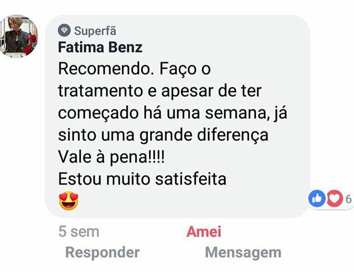This screenshot has height=272, width=354.
Task: Send a message via Mensagem button
Action: tap(243, 253)
